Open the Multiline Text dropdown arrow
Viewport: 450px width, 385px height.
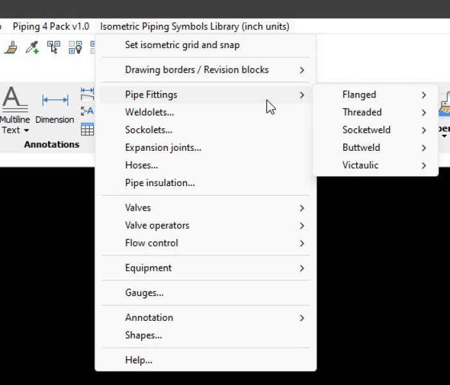click(x=26, y=130)
